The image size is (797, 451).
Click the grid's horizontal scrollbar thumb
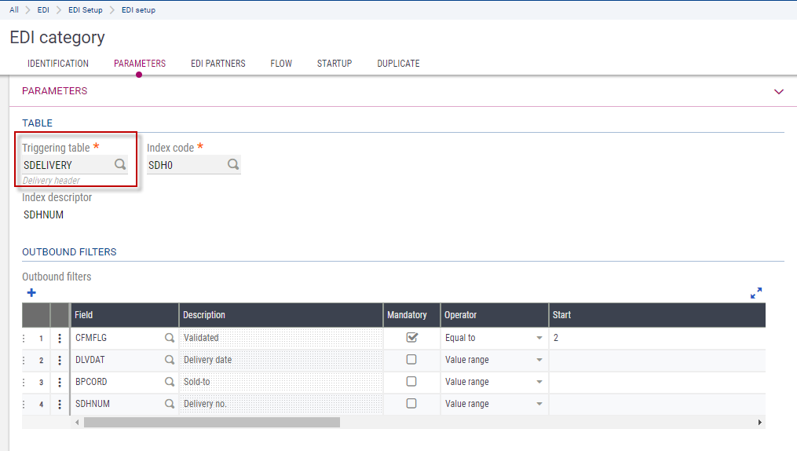pos(212,422)
